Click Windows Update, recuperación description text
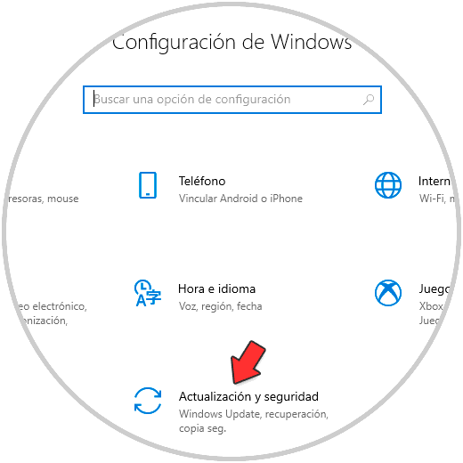 [x=254, y=414]
